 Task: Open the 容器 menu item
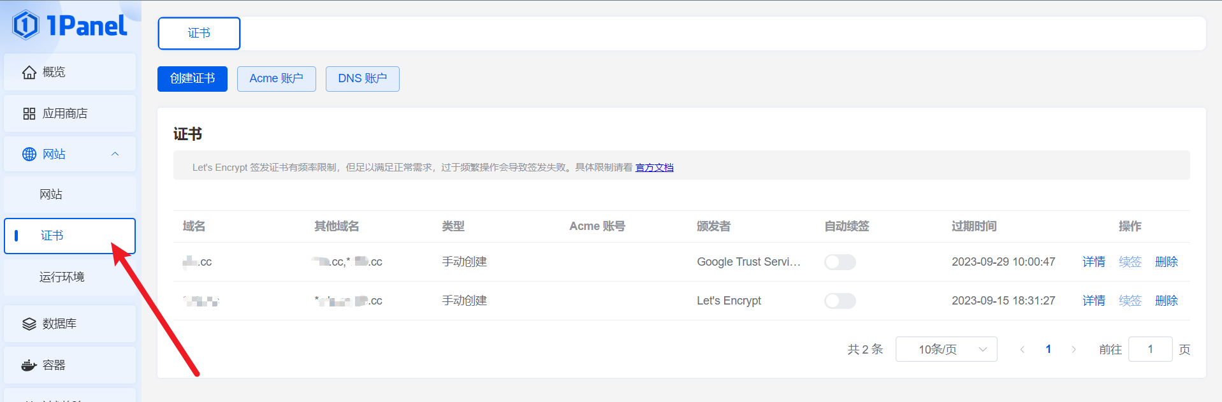pyautogui.click(x=70, y=365)
